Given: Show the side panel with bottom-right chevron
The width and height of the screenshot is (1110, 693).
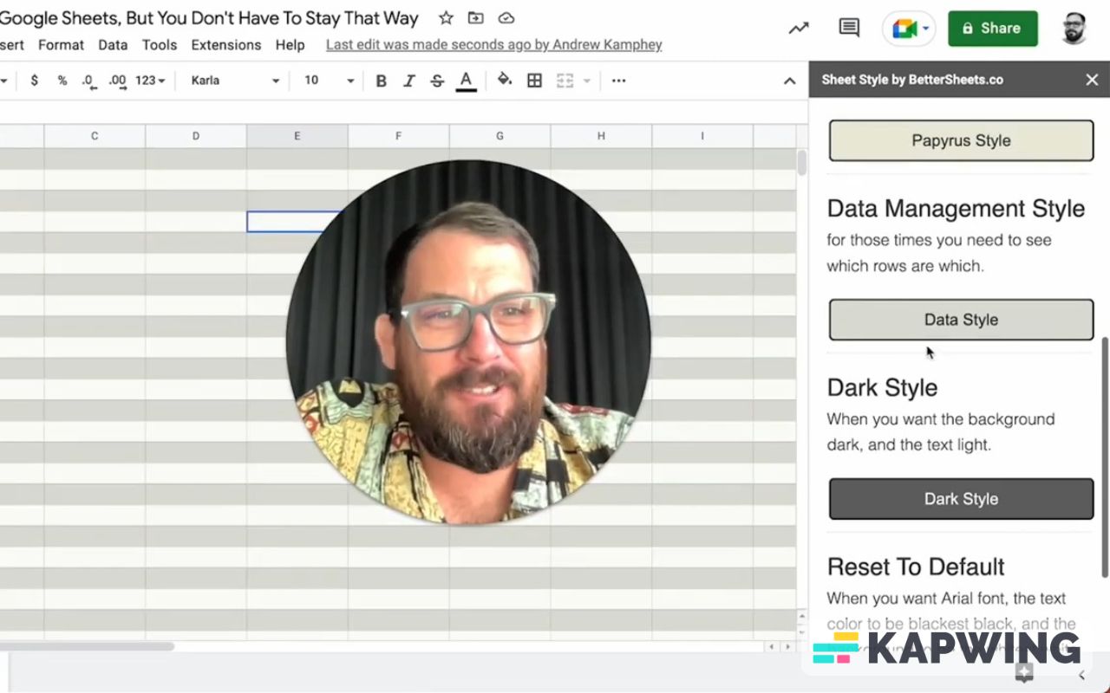Looking at the screenshot, I should 1081,675.
